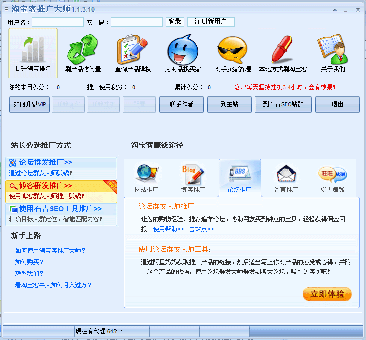Open the 关于我们 person icon
Screen dimensions: 366x340
333,49
